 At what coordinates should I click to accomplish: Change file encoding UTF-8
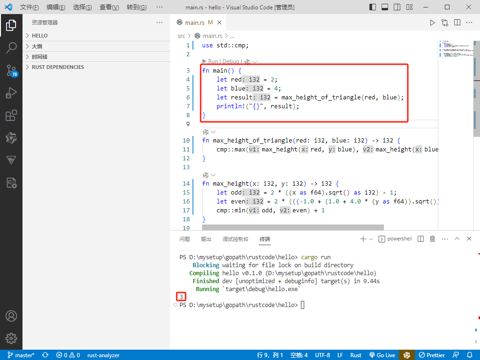322,355
